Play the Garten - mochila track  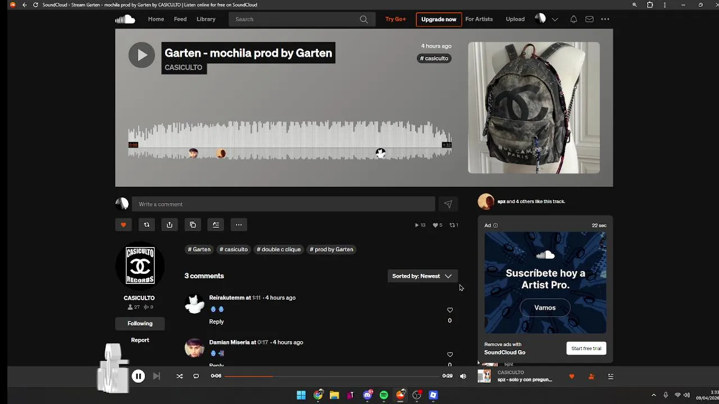tap(142, 55)
